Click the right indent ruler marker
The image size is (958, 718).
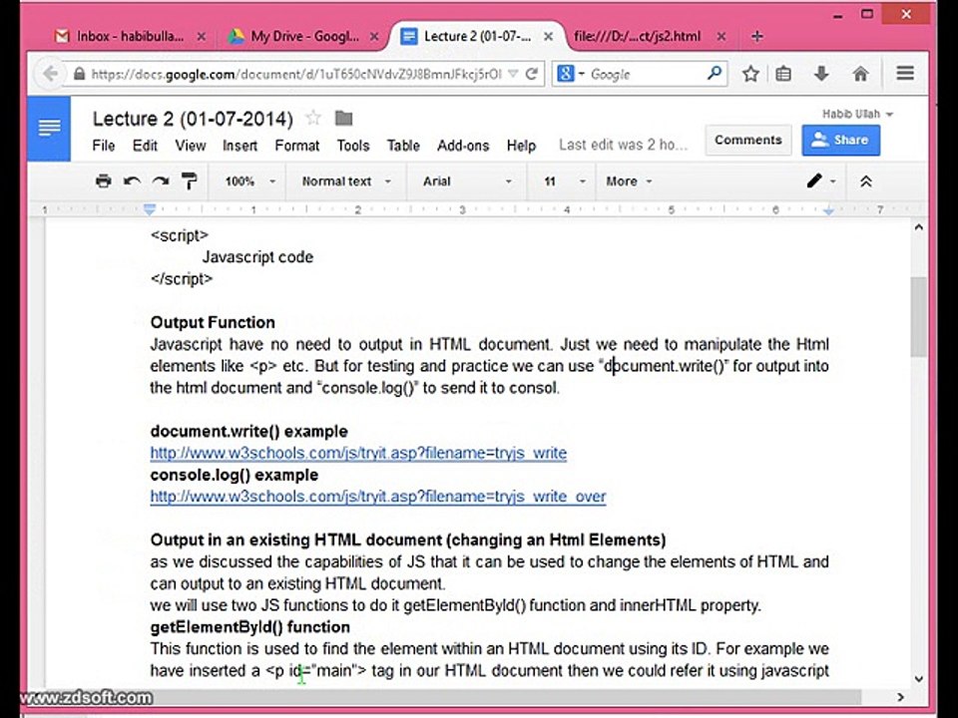point(828,210)
